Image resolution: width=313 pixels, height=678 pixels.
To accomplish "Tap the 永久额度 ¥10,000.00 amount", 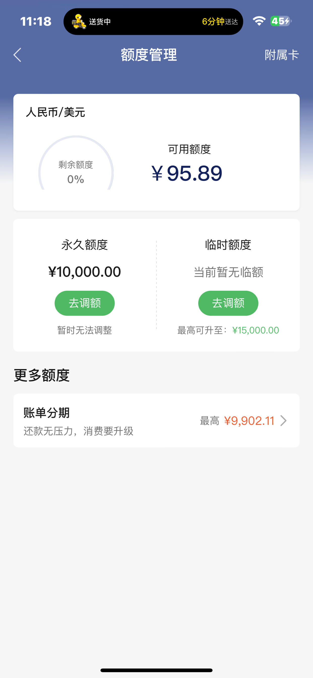I will (85, 272).
